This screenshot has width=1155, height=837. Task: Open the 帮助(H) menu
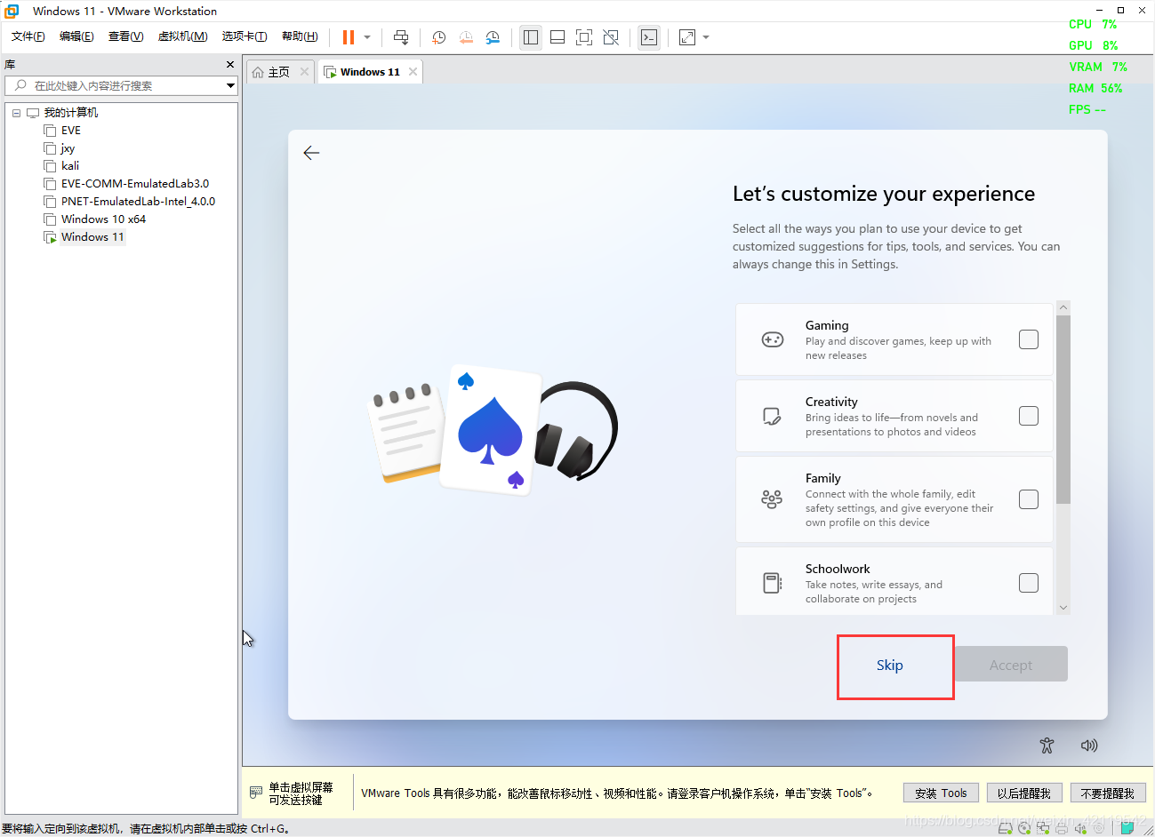pyautogui.click(x=300, y=36)
